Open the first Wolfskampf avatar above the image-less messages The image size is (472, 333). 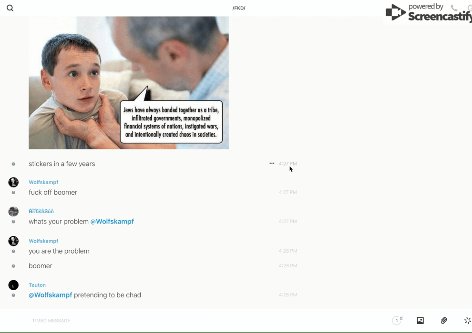coord(13,182)
